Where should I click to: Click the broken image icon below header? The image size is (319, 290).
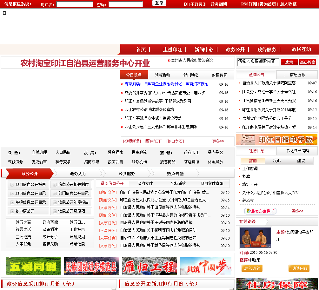(x=4, y=13)
